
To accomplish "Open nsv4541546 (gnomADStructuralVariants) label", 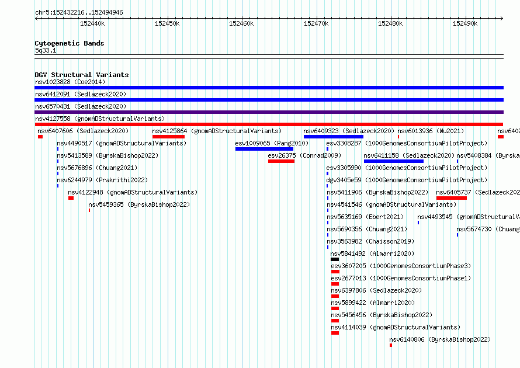I will point(391,204).
